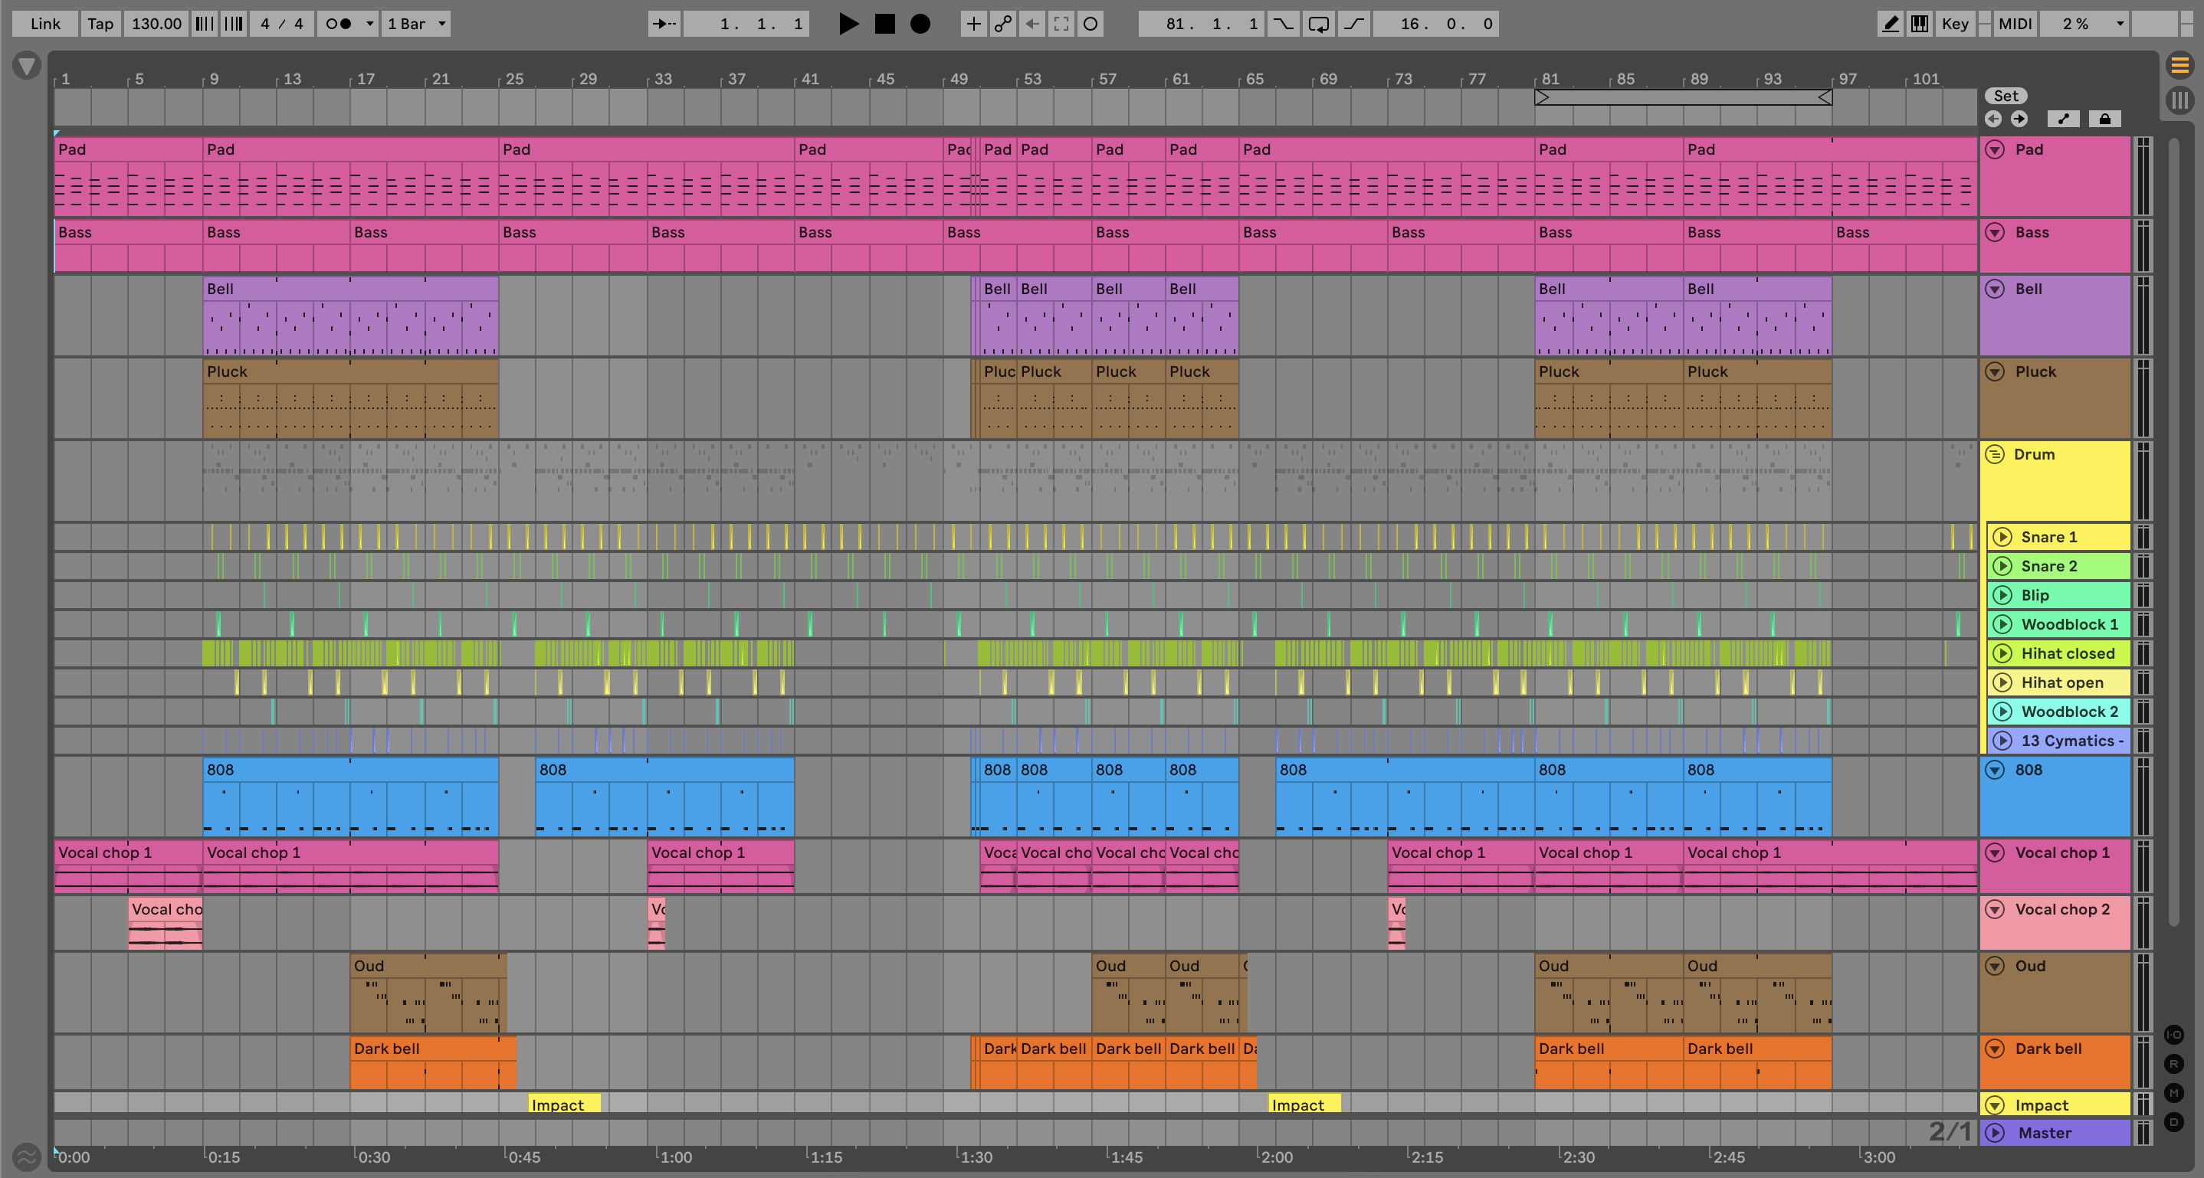2204x1178 pixels.
Task: Click the Set locator button
Action: coord(2006,96)
